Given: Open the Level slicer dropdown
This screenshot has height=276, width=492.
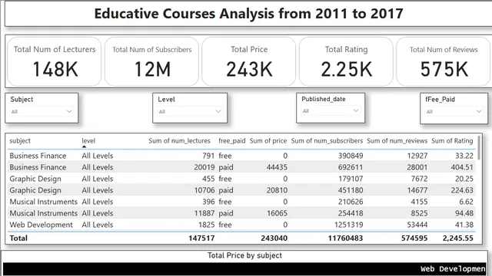Looking at the screenshot, I should pyautogui.click(x=190, y=111).
